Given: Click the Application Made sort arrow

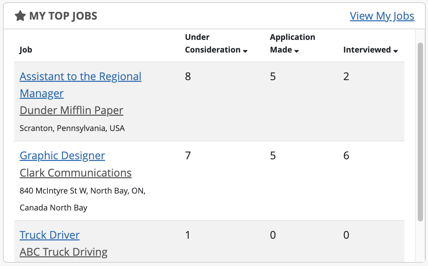Looking at the screenshot, I should point(297,51).
